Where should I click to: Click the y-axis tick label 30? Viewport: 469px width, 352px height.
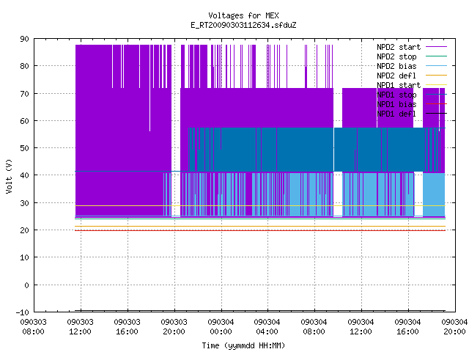point(24,203)
